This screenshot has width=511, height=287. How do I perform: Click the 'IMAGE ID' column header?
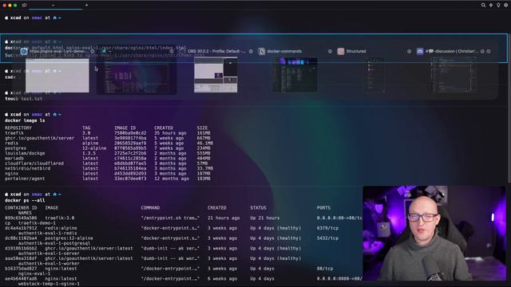click(125, 128)
